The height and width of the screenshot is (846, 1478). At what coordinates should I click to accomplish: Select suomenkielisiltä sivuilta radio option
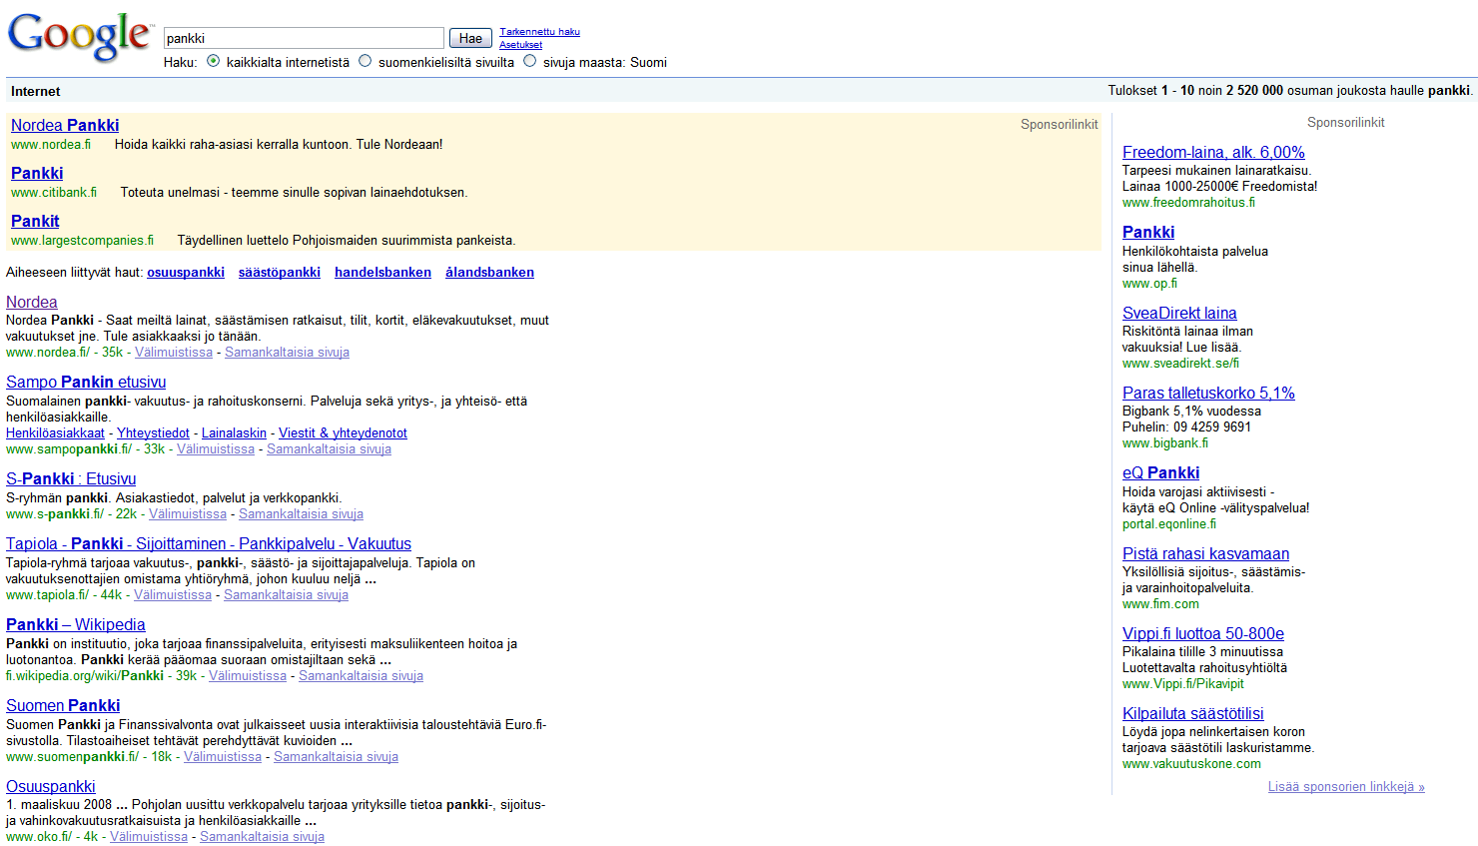pyautogui.click(x=365, y=61)
